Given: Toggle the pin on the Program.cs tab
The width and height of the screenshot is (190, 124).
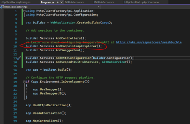Looking at the screenshot, I should point(57,2).
